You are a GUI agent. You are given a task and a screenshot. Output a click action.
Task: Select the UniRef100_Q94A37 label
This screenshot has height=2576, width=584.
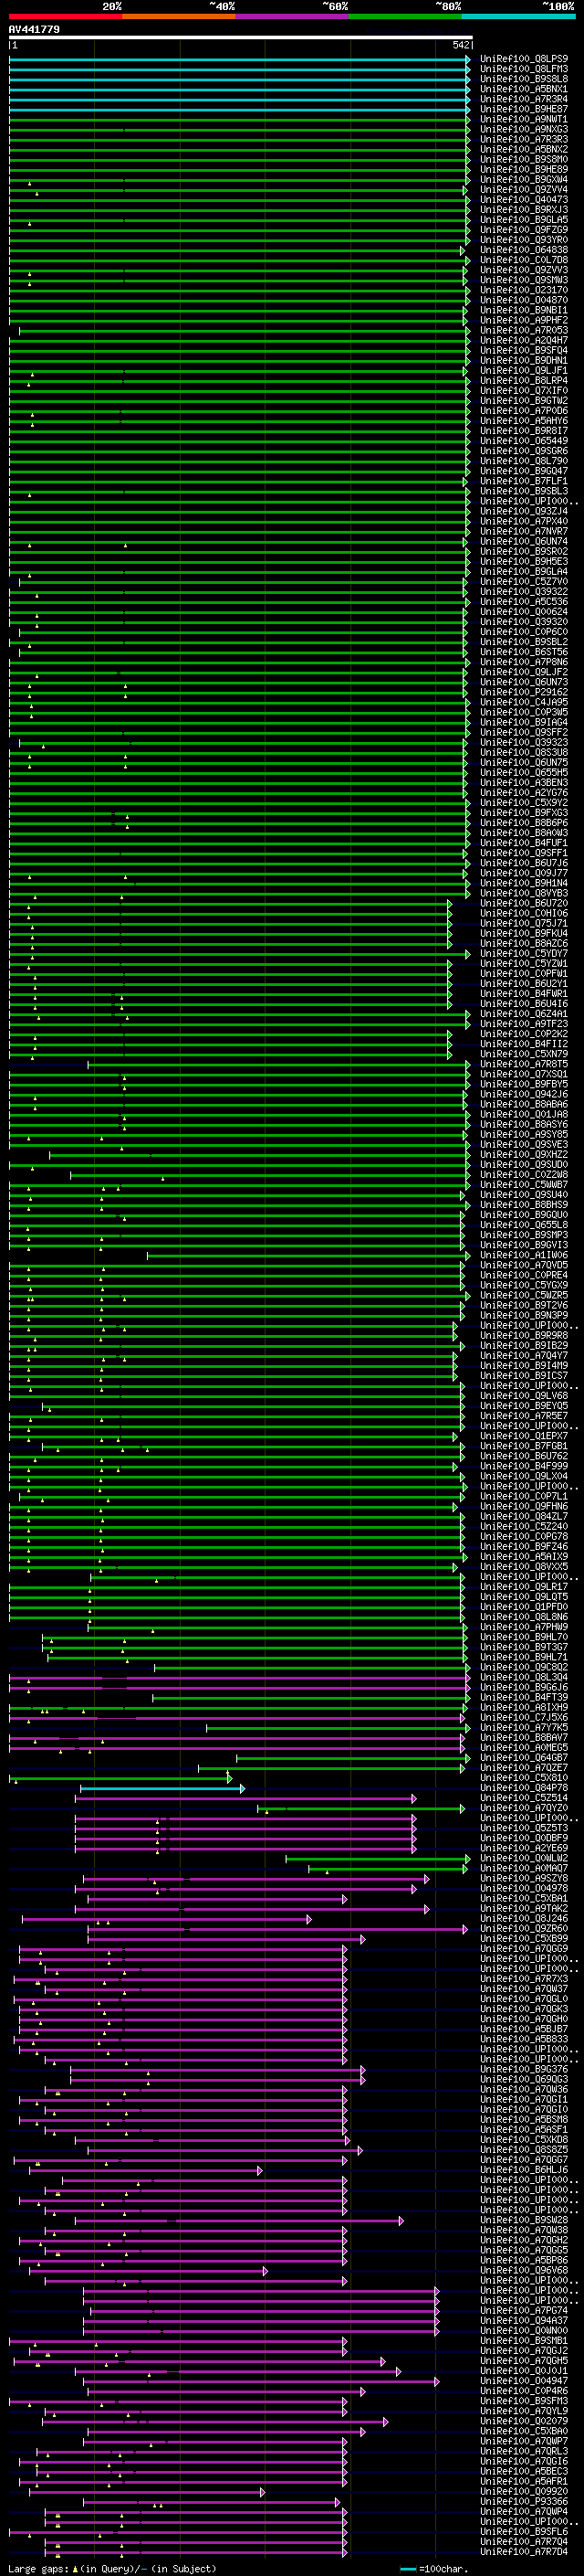tap(524, 2321)
